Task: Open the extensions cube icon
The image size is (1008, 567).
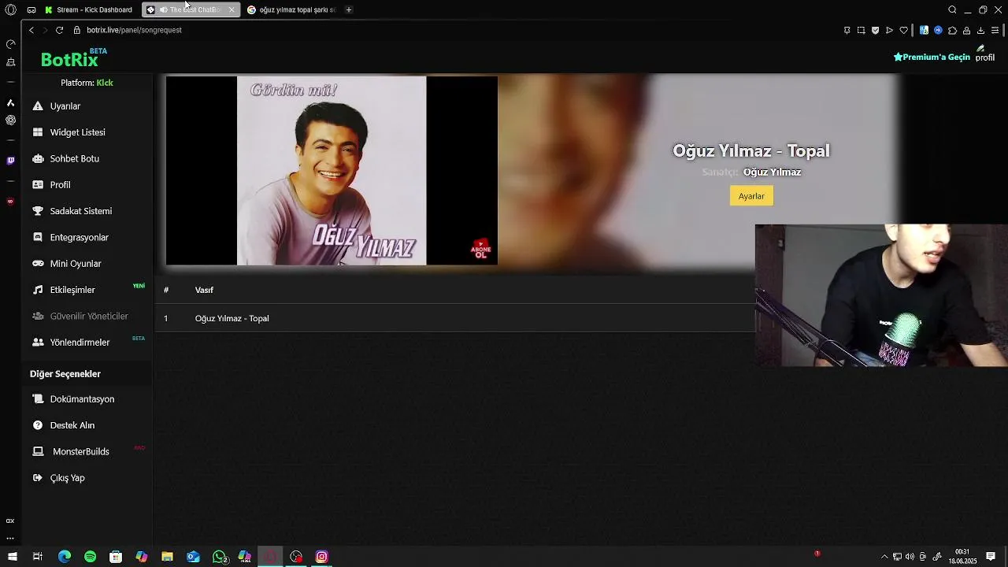Action: tap(952, 30)
